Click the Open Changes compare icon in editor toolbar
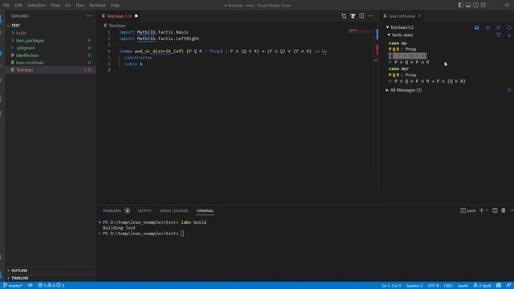Screen dimensions: 514x289 (344, 16)
